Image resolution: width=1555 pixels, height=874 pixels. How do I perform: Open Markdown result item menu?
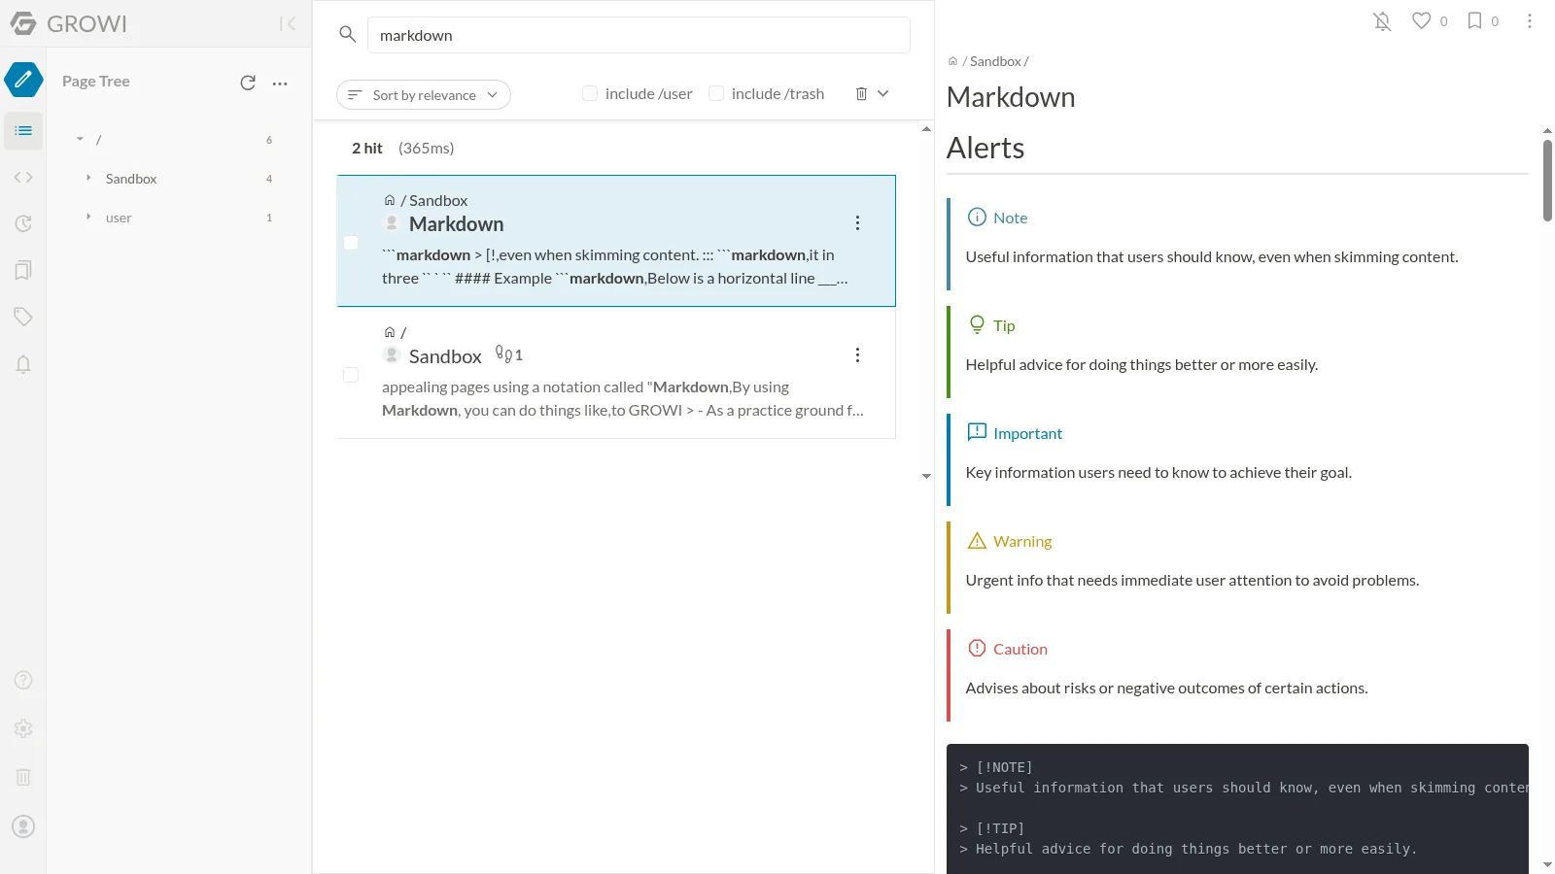(x=857, y=223)
